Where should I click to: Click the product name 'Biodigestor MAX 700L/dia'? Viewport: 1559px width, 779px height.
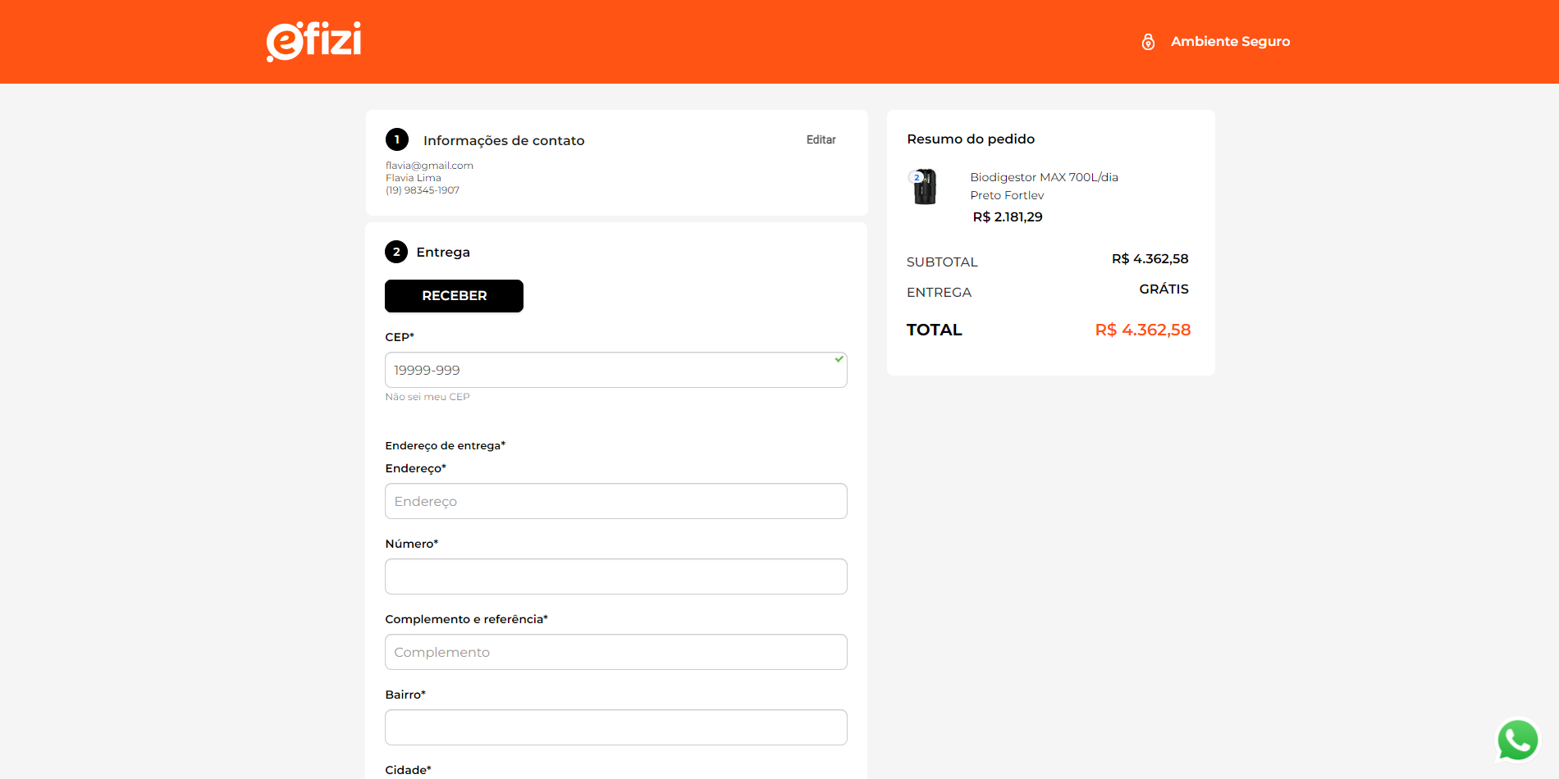pos(1044,177)
